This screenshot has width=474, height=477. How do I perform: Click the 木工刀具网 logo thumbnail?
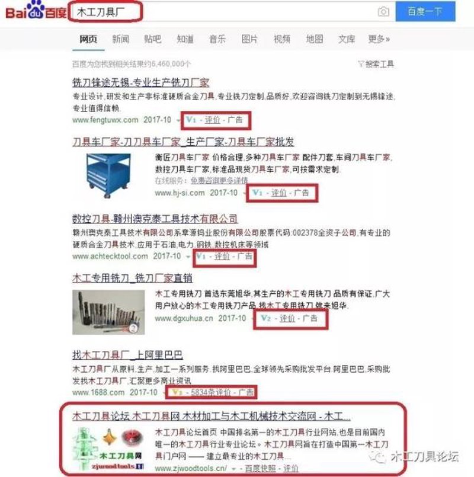tap(108, 449)
